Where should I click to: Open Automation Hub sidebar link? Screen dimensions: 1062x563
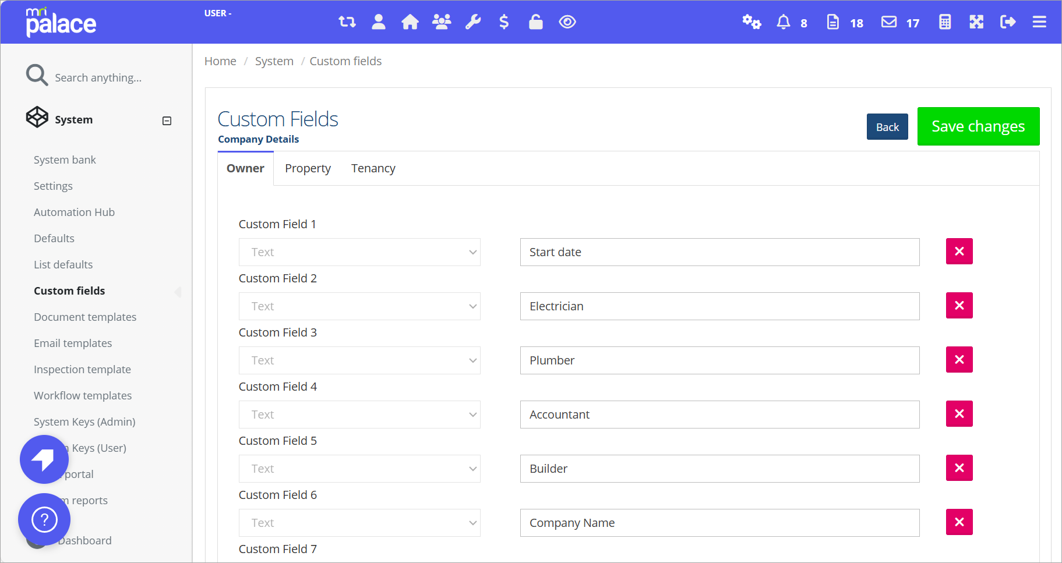[x=74, y=212]
